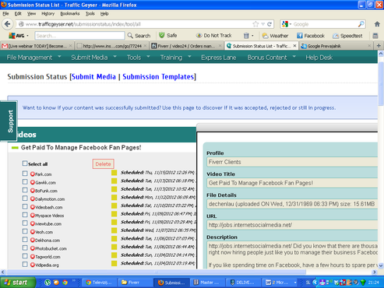Click yellow status square for Dailymotion.com row
The image size is (384, 288).
(x=114, y=198)
